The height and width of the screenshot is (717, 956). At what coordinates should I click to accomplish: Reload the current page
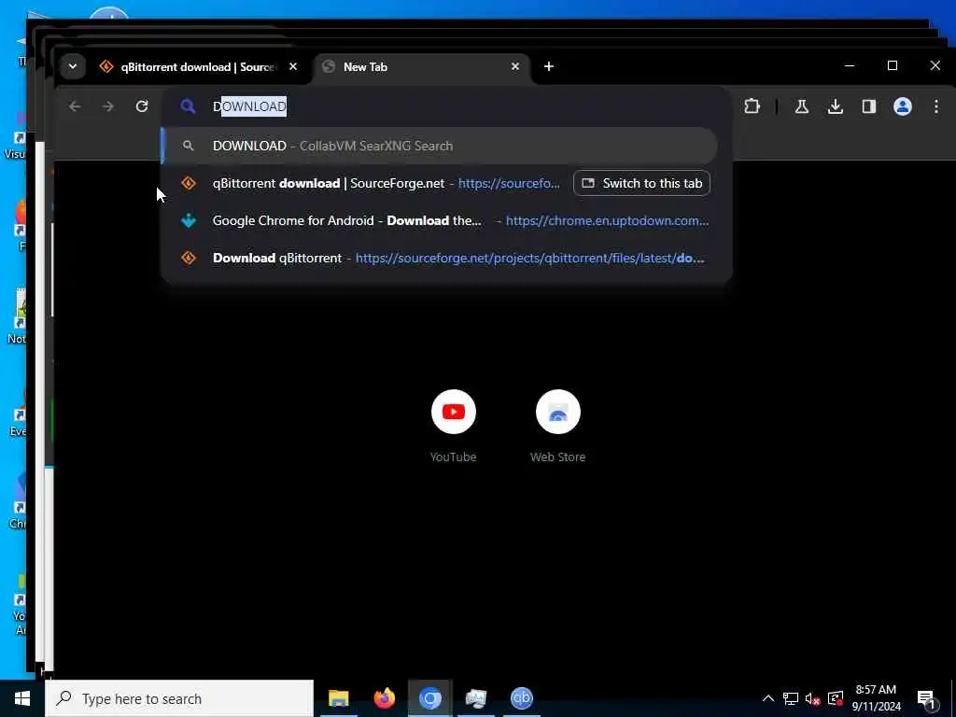coord(142,106)
